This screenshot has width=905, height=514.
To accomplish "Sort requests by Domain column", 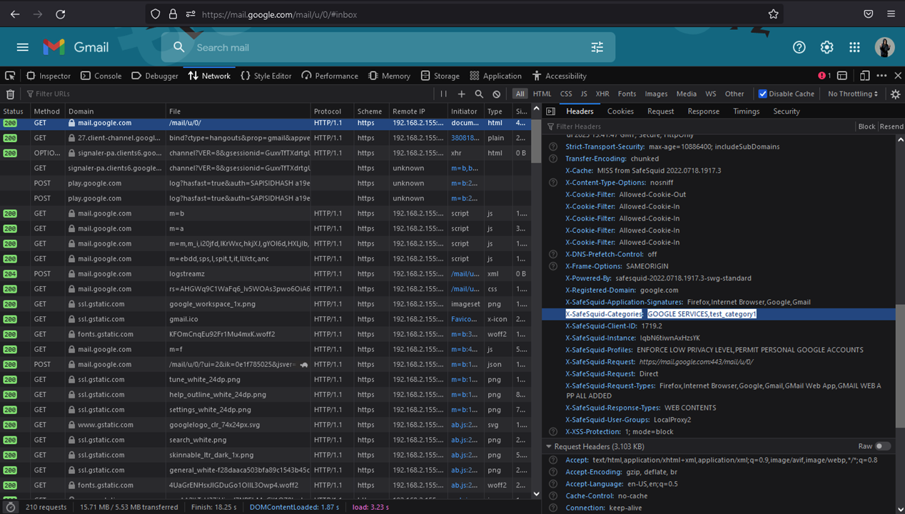I will pyautogui.click(x=115, y=111).
